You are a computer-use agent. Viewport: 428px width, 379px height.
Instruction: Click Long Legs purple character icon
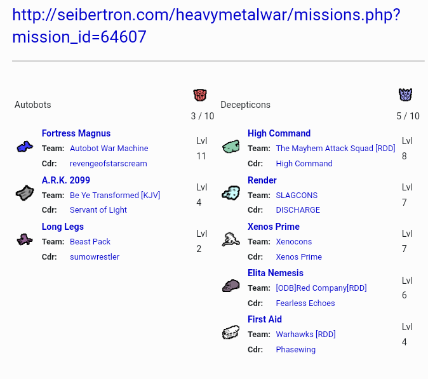tap(25, 239)
